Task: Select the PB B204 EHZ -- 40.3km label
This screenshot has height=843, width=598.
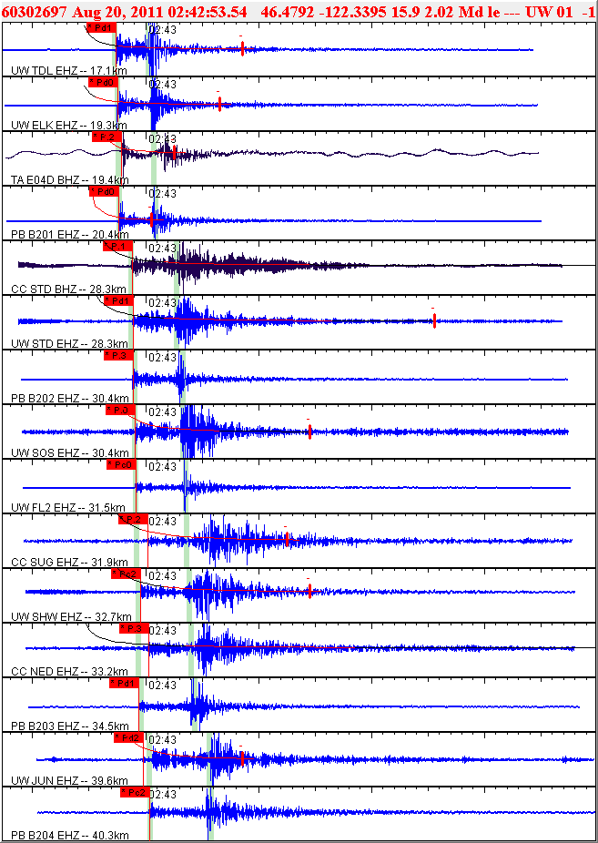Action: click(x=70, y=835)
